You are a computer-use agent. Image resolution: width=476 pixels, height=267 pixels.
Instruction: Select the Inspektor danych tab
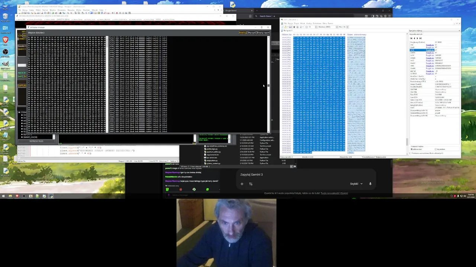416,34
